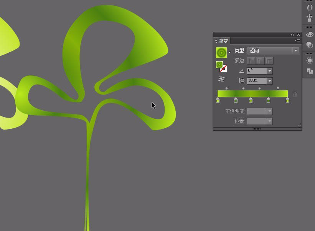The height and width of the screenshot is (231, 315).
Task: Select the middle light green gradient stop
Action: (x=251, y=100)
